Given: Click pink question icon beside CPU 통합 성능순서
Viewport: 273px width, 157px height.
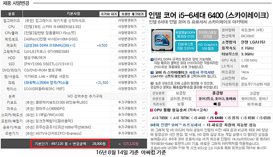Looking at the screenshot, I should (152, 110).
